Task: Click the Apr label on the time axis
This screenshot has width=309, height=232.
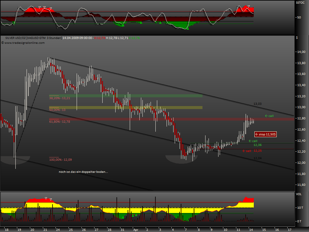Action: pos(136,230)
